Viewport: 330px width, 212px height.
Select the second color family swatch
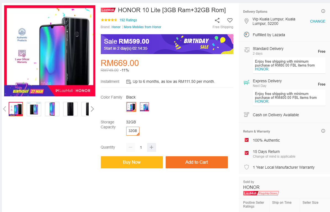pos(144,107)
